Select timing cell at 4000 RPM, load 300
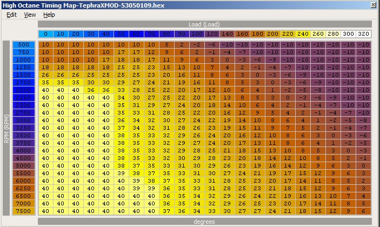The width and height of the screenshot is (380, 227). tap(349, 150)
